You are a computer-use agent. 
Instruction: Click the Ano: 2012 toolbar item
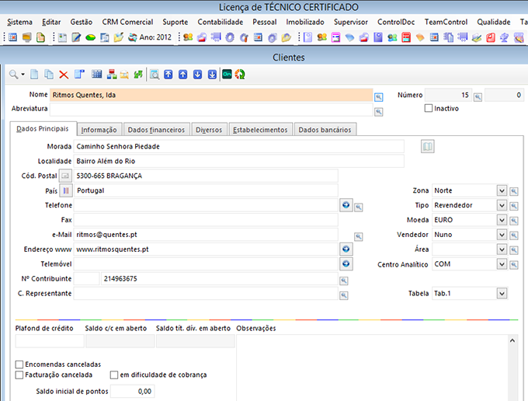(150, 37)
